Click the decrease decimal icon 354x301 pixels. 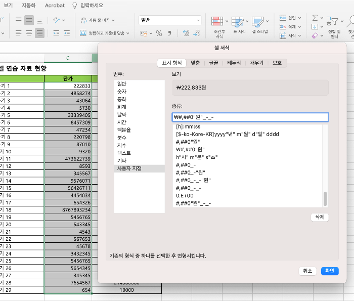point(196,33)
